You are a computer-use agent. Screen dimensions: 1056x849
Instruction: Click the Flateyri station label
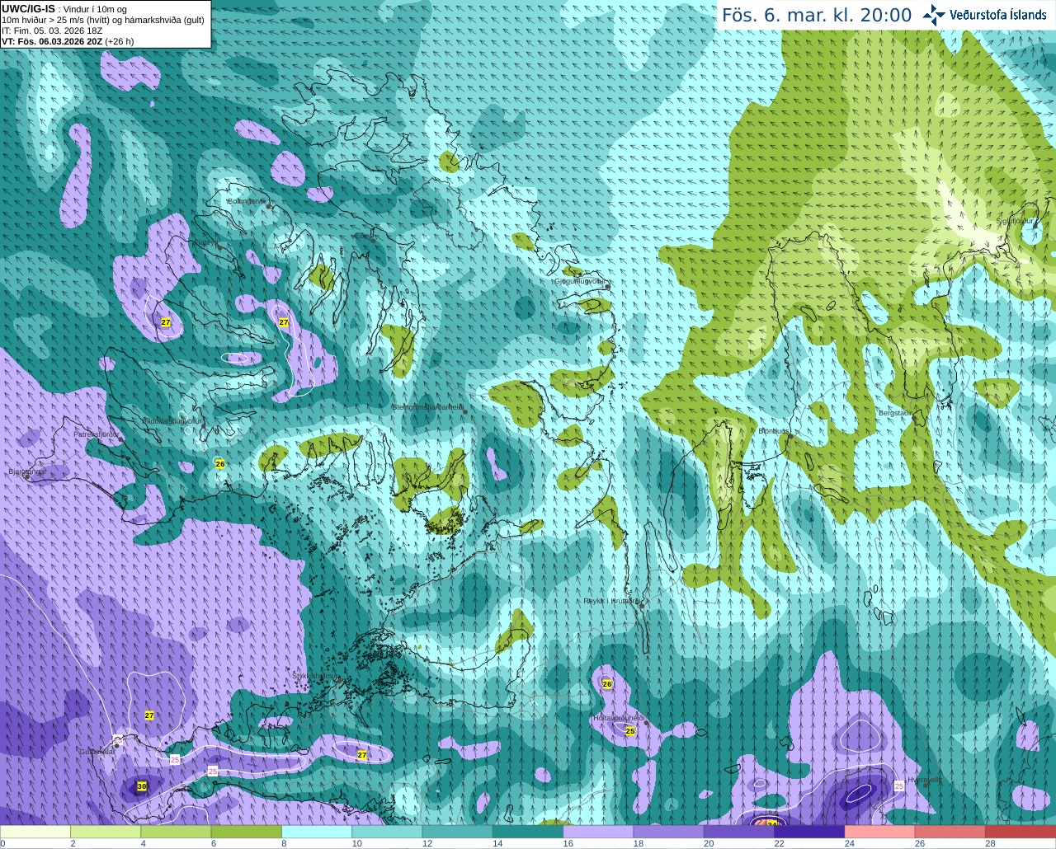pyautogui.click(x=205, y=242)
